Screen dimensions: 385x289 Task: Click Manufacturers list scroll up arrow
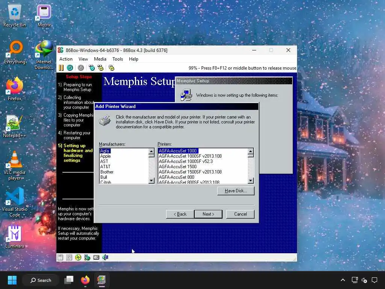point(151,151)
